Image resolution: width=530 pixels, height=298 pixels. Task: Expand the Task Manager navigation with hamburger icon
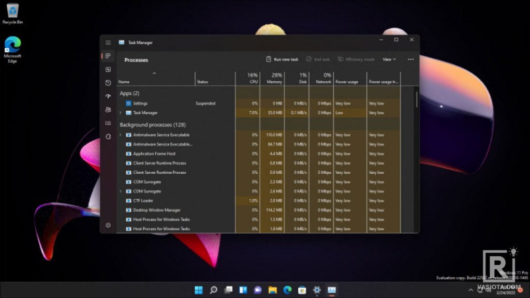(108, 42)
